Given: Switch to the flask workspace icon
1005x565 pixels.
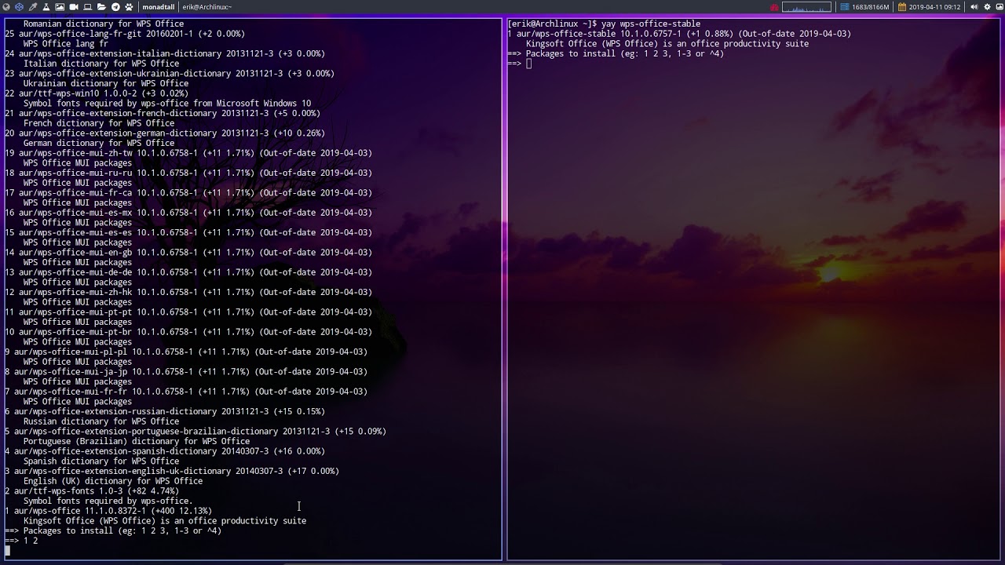Looking at the screenshot, I should pos(46,7).
